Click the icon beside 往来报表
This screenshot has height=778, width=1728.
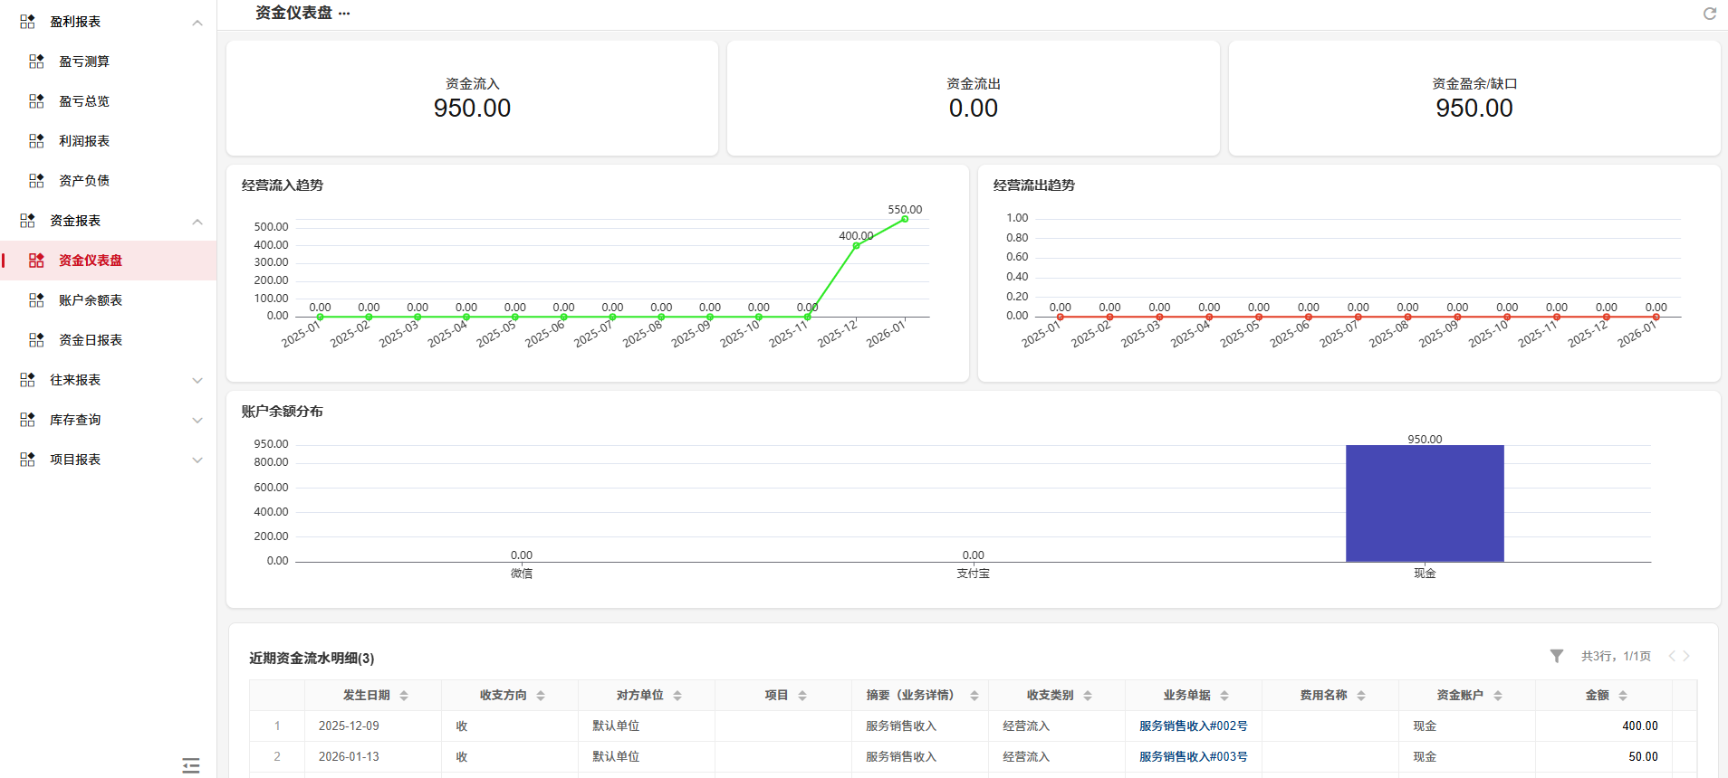(27, 380)
